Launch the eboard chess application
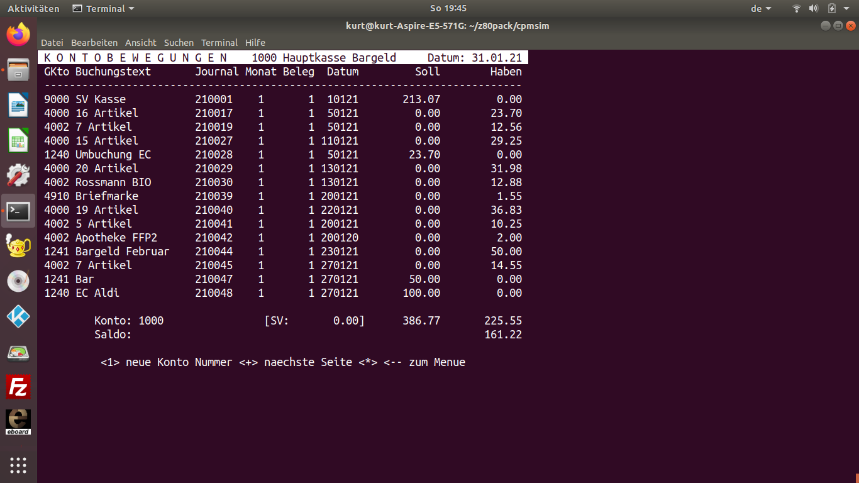Viewport: 859px width, 483px height. tap(18, 422)
